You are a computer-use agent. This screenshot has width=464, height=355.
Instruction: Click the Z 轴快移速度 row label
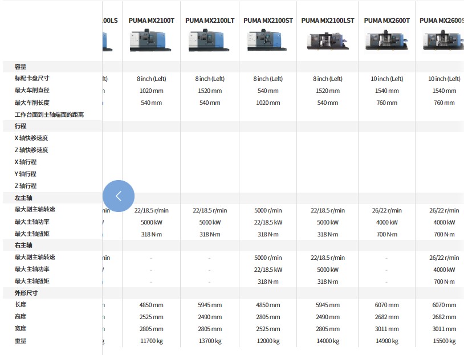click(x=31, y=150)
